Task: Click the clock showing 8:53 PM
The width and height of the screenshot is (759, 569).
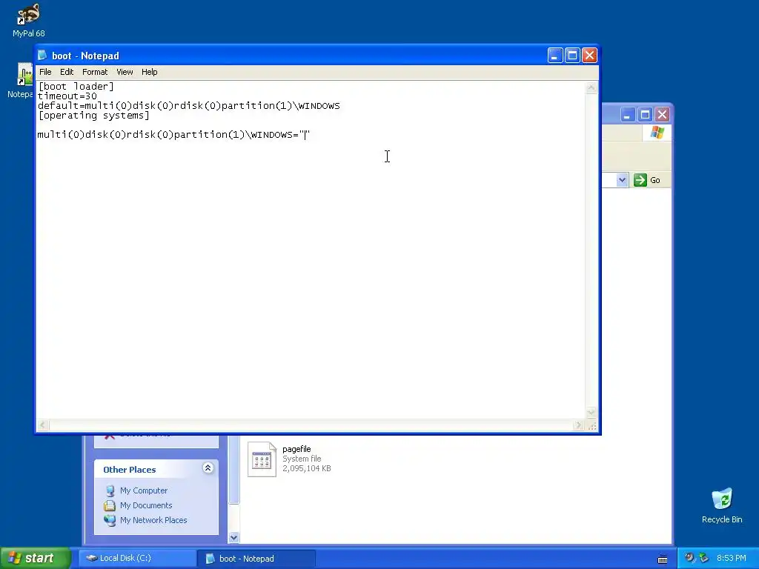Action: (732, 558)
